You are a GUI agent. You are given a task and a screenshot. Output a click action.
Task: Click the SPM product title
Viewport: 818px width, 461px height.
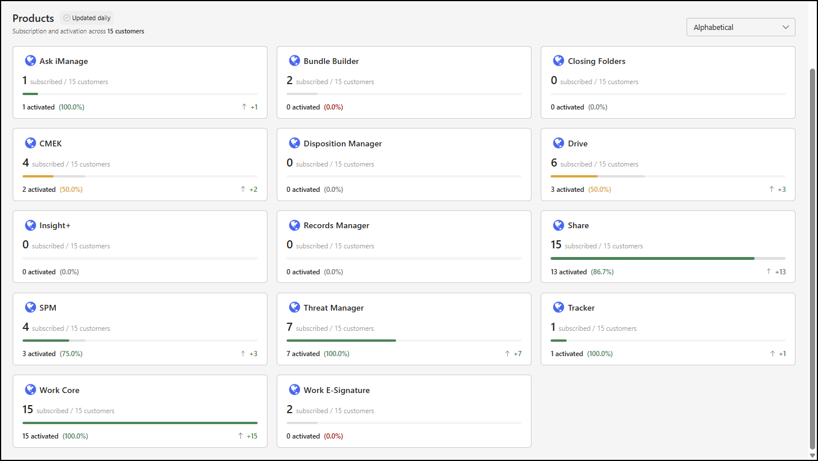click(x=48, y=308)
